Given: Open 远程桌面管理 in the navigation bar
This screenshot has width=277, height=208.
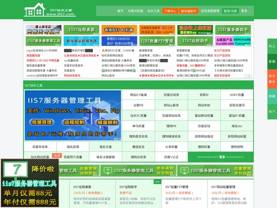Looking at the screenshot, I should (x=210, y=11).
